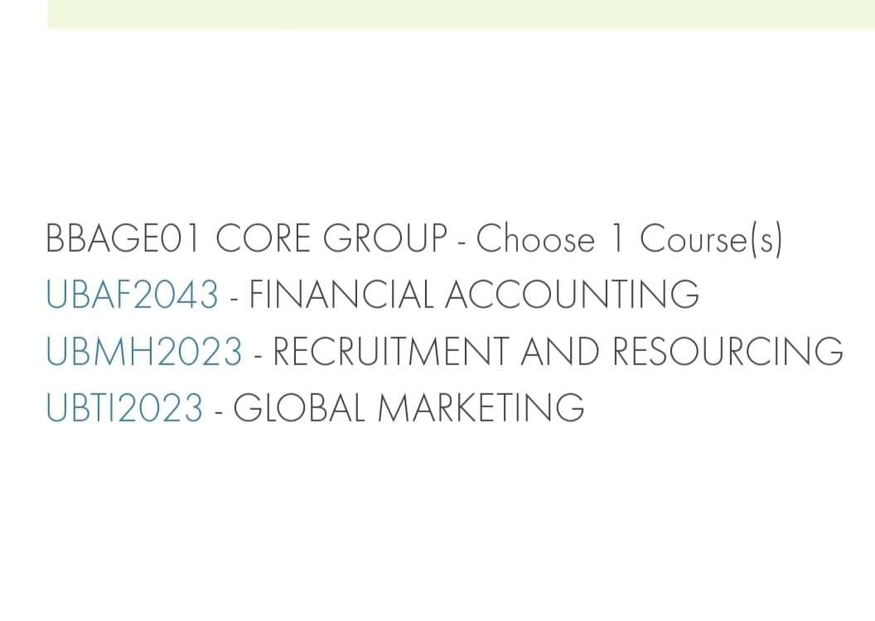Click the word RESOURCING
Viewport: 875px width, 621px height.
pyautogui.click(x=728, y=352)
